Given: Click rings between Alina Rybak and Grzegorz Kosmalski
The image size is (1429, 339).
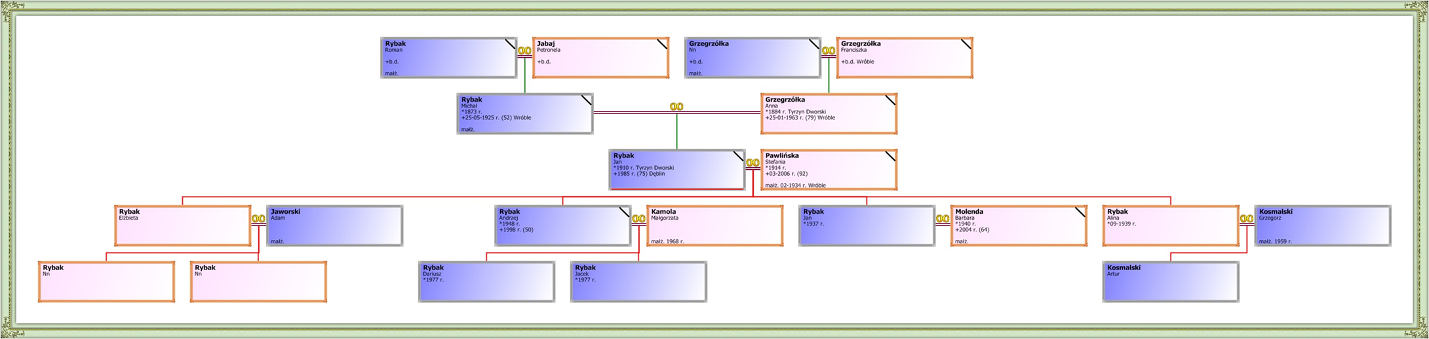Looking at the screenshot, I should 1247,219.
